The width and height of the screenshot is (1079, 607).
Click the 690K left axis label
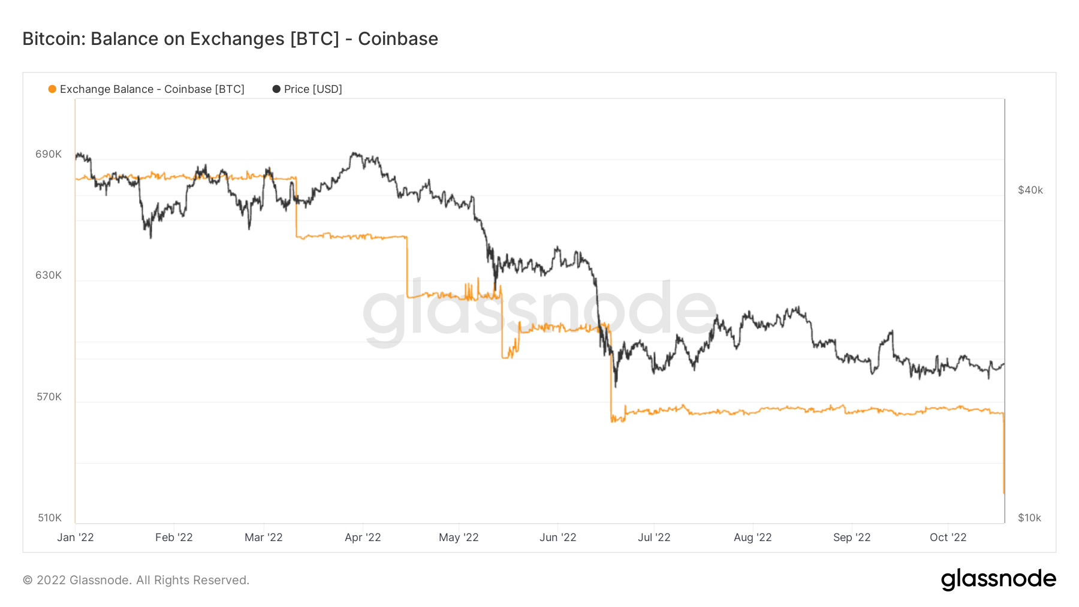click(x=49, y=154)
